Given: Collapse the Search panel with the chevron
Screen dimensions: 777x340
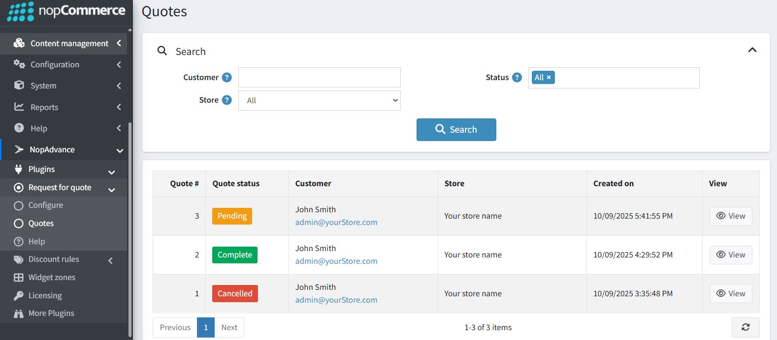Looking at the screenshot, I should click(x=752, y=50).
